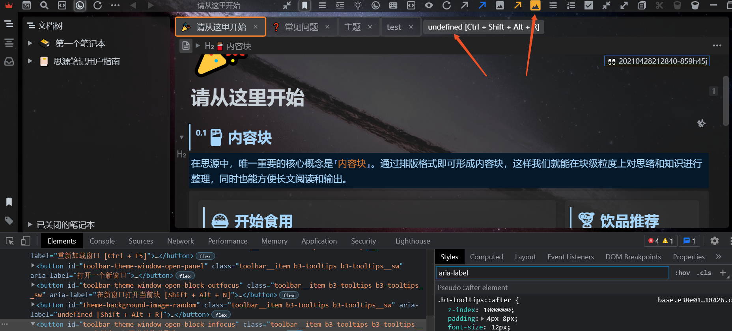Toggle the bookmark icon in the top toolbar
The height and width of the screenshot is (331, 732).
pos(304,5)
